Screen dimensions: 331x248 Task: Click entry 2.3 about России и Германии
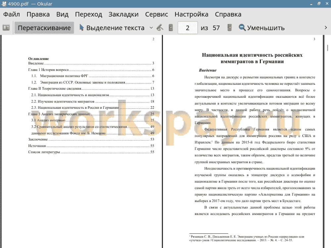pos(93,107)
